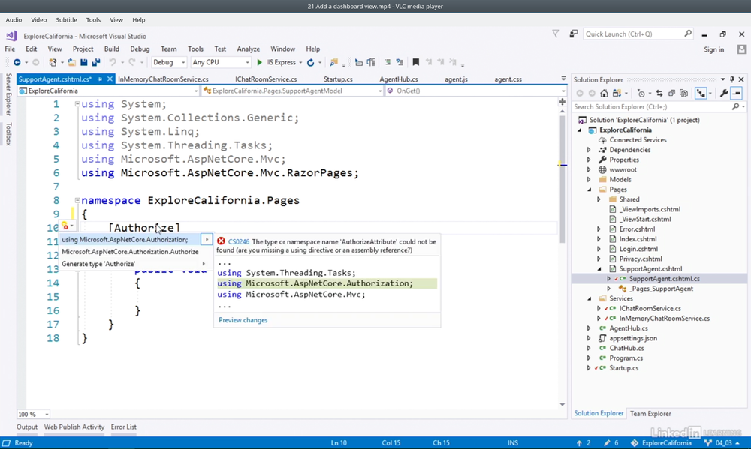Toggle auto-hide pin on Solution Explorer

732,79
